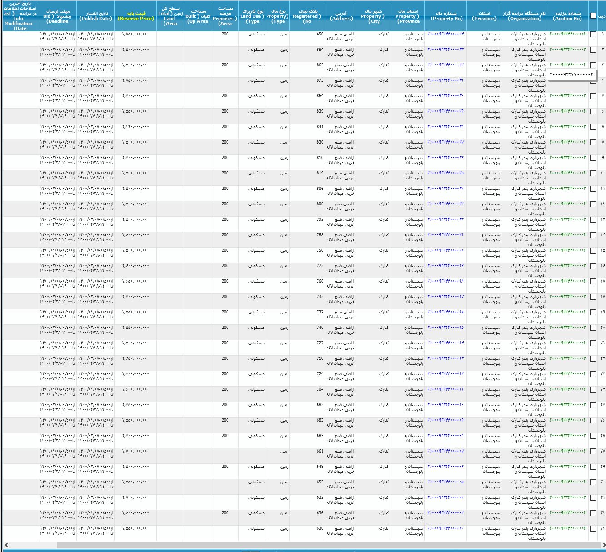Open property number link in row 632

coord(446,497)
